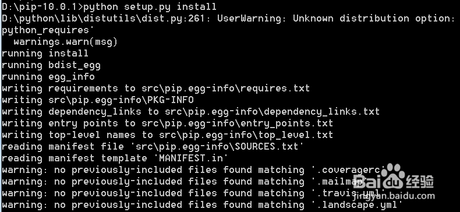Click the jingyan.baidu.com watermark text
Screen dimensions: 460x212
pos(395,196)
